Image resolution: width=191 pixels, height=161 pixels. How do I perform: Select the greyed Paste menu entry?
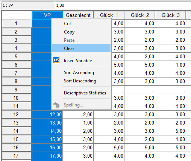tap(81, 40)
